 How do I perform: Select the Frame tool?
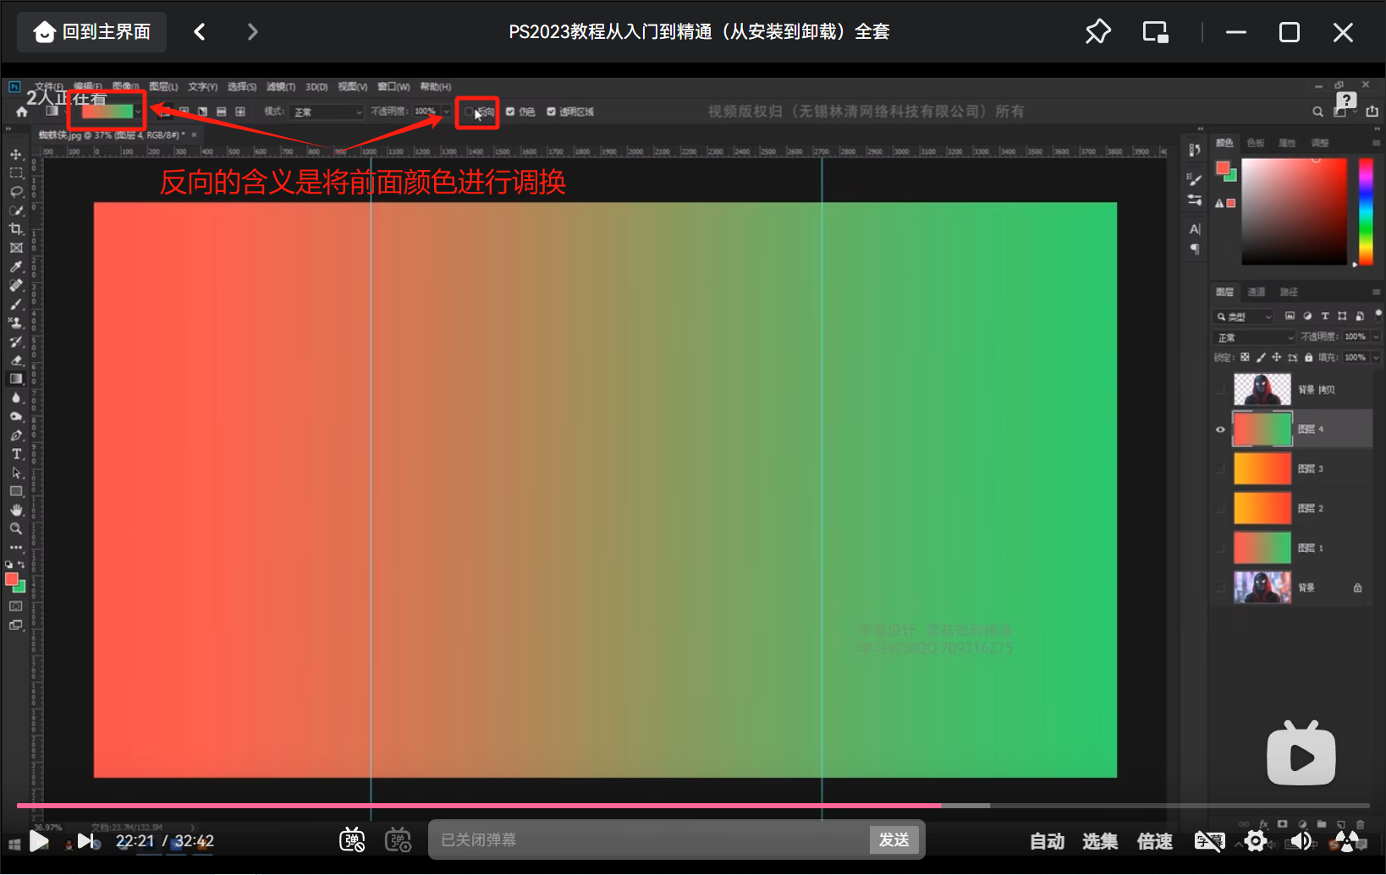(16, 248)
